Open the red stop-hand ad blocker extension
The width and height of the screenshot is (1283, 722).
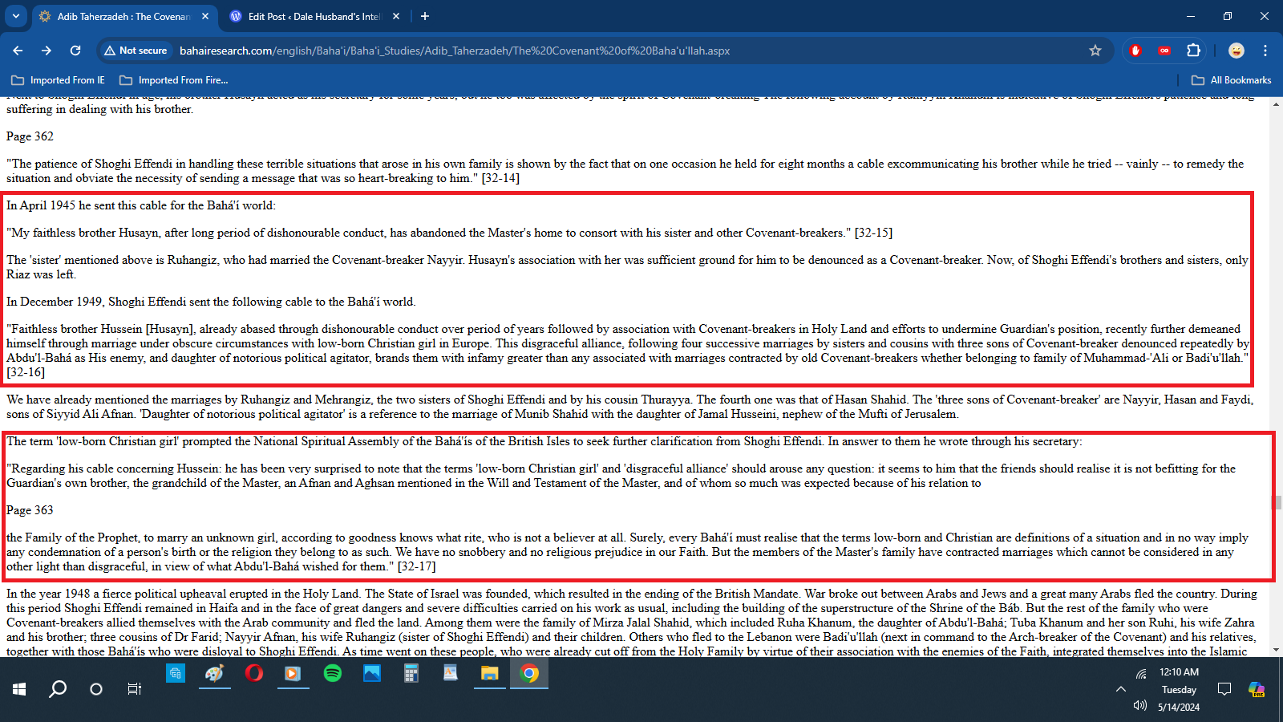coord(1135,51)
